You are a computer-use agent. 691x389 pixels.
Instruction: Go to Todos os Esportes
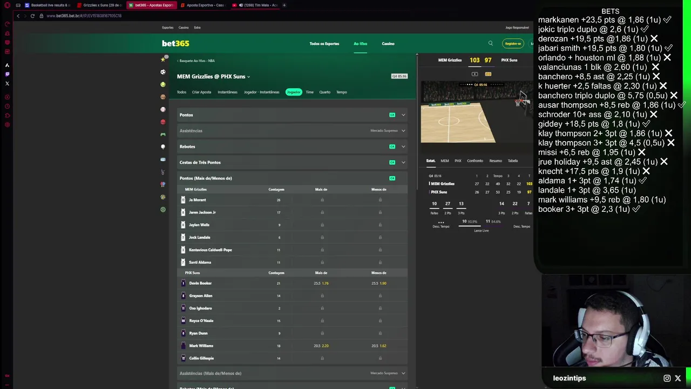pyautogui.click(x=324, y=43)
